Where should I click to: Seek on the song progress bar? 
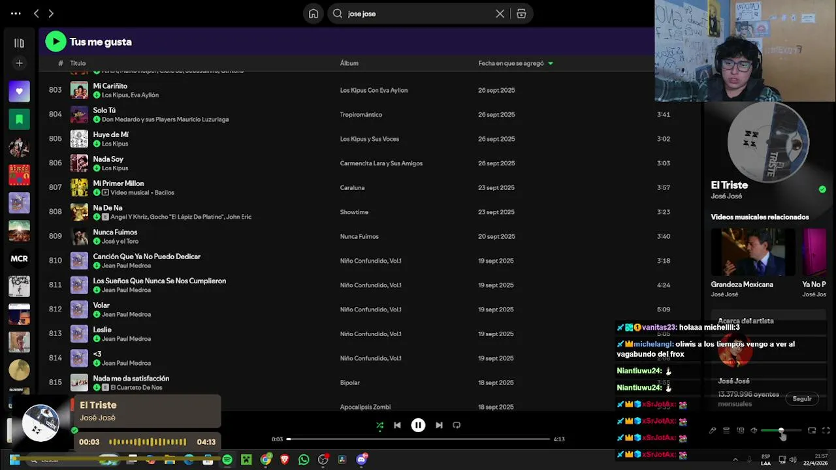(418, 439)
